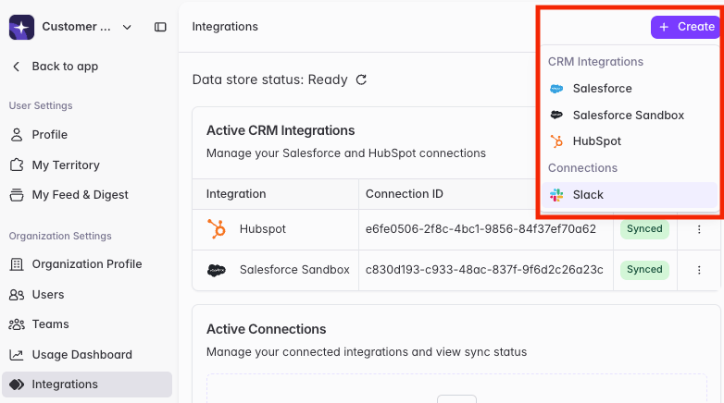Click the My Feed & Digest icon
724x403 pixels.
17,195
